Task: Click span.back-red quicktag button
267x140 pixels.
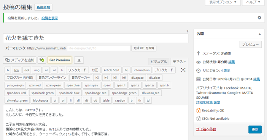Action: click(x=16, y=93)
